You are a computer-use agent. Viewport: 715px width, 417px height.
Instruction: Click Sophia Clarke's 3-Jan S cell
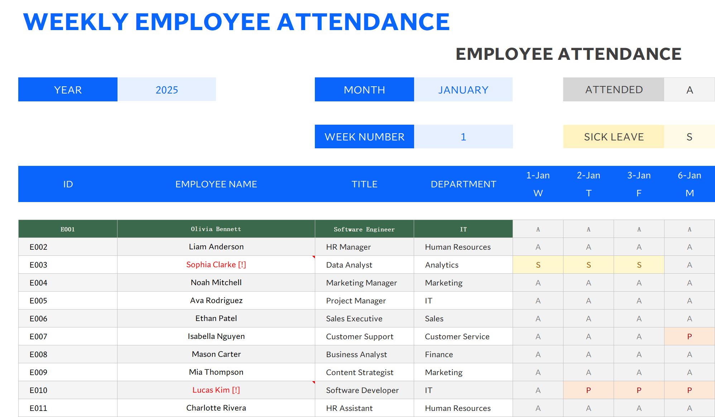[639, 265]
